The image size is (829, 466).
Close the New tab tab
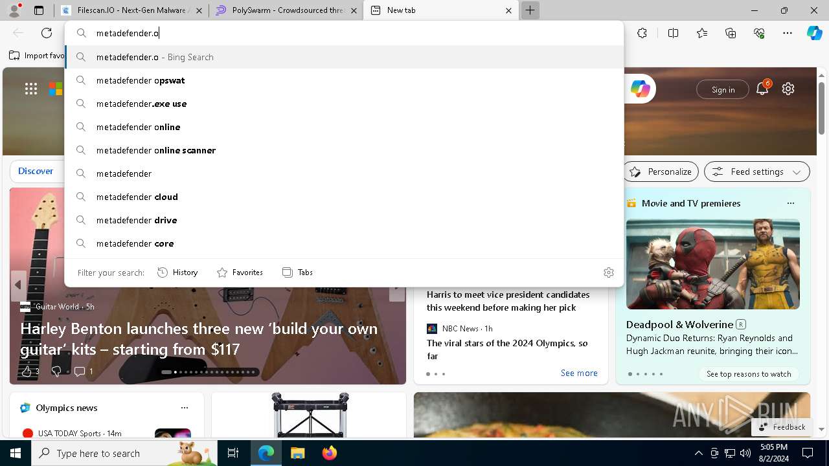508,10
